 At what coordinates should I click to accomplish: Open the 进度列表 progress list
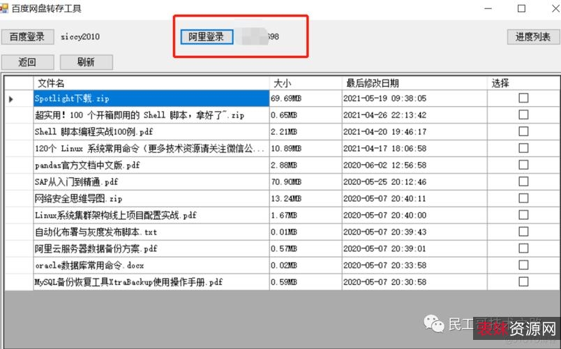pos(533,37)
